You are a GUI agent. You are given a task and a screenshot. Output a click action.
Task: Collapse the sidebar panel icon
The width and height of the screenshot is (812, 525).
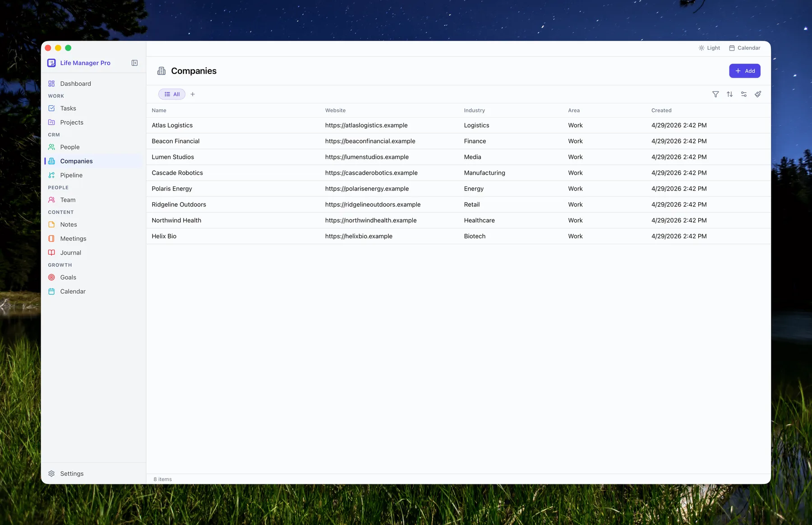click(134, 63)
